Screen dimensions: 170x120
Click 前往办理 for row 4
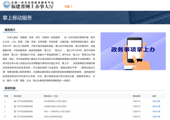pyautogui.click(x=156, y=116)
